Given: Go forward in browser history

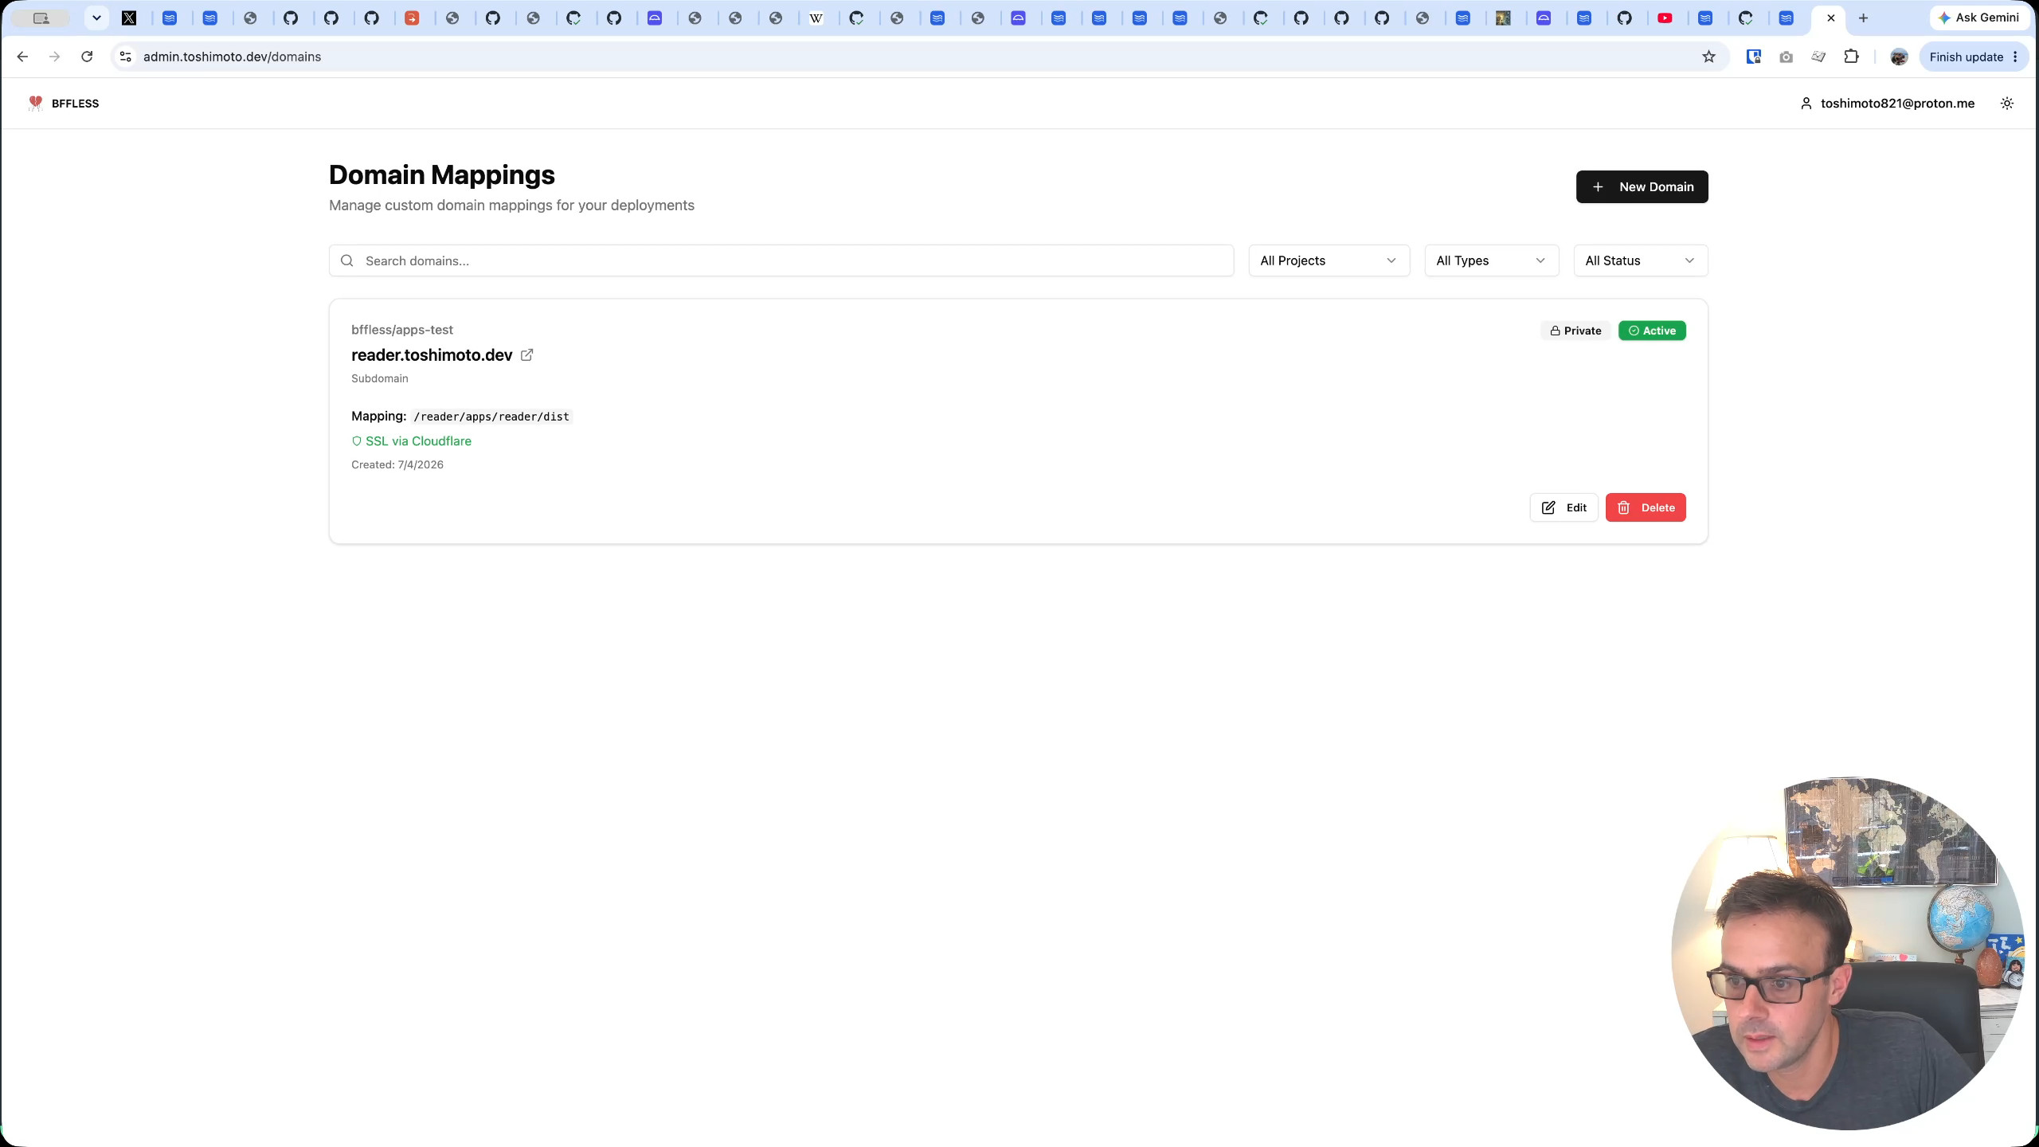Looking at the screenshot, I should pos(54,57).
